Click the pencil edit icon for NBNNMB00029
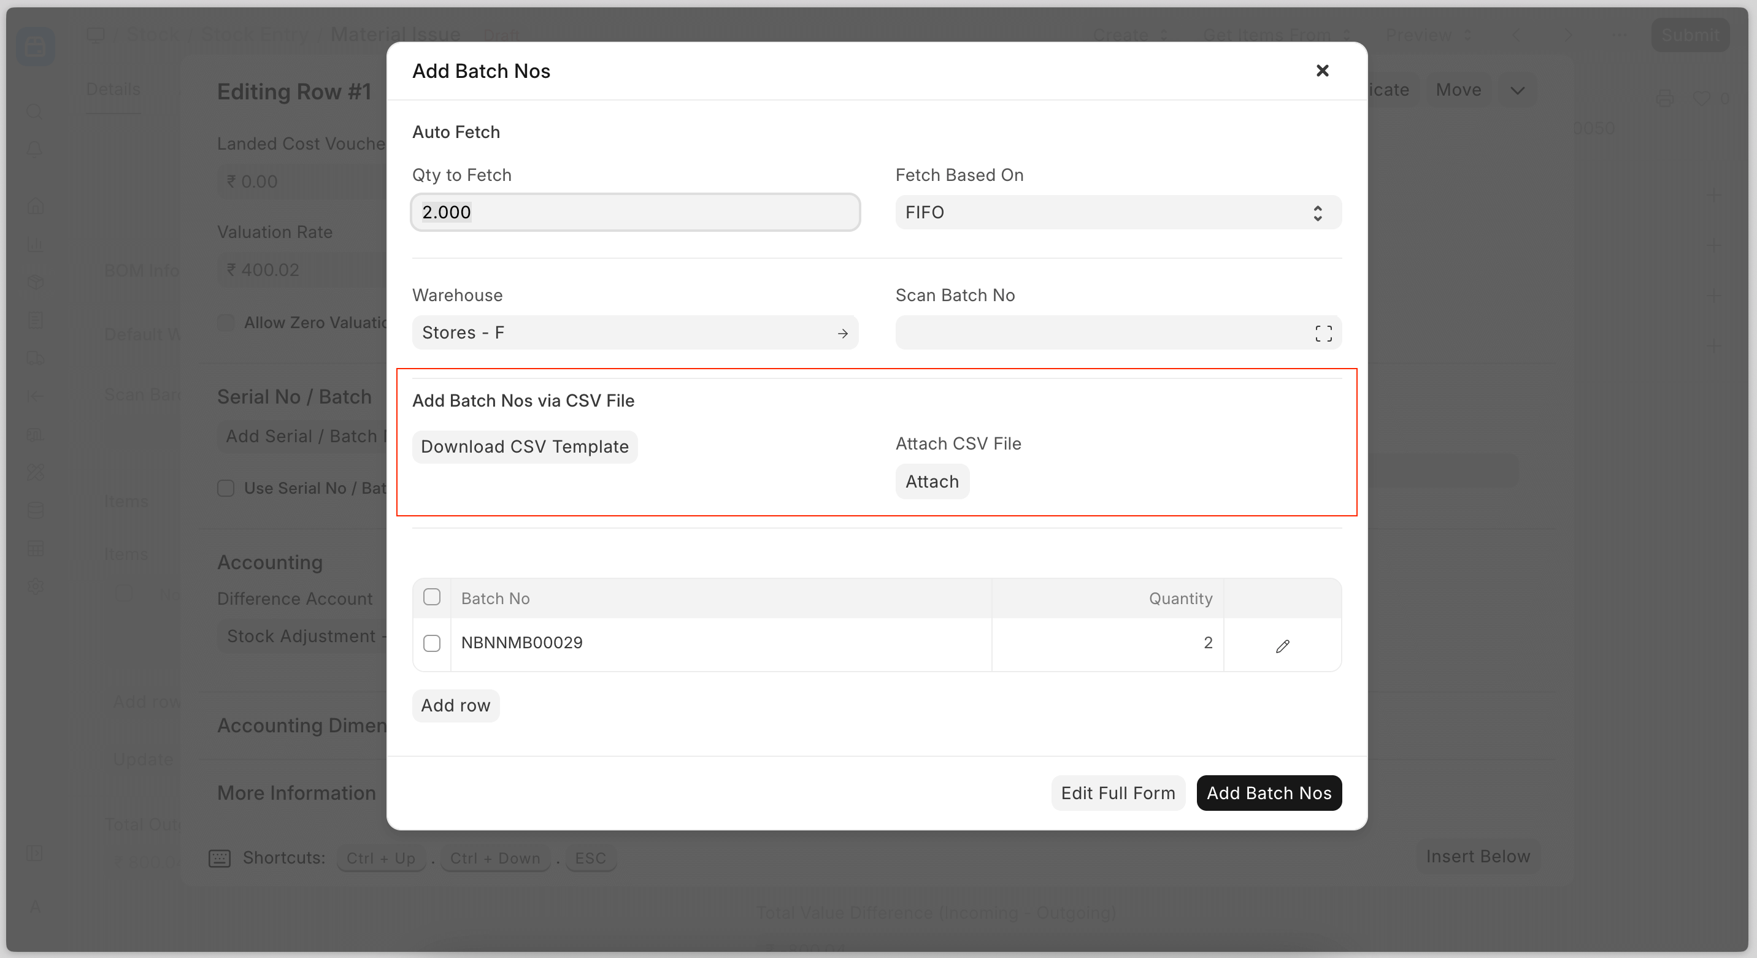Screen dimensions: 1757x958 (x=1282, y=645)
